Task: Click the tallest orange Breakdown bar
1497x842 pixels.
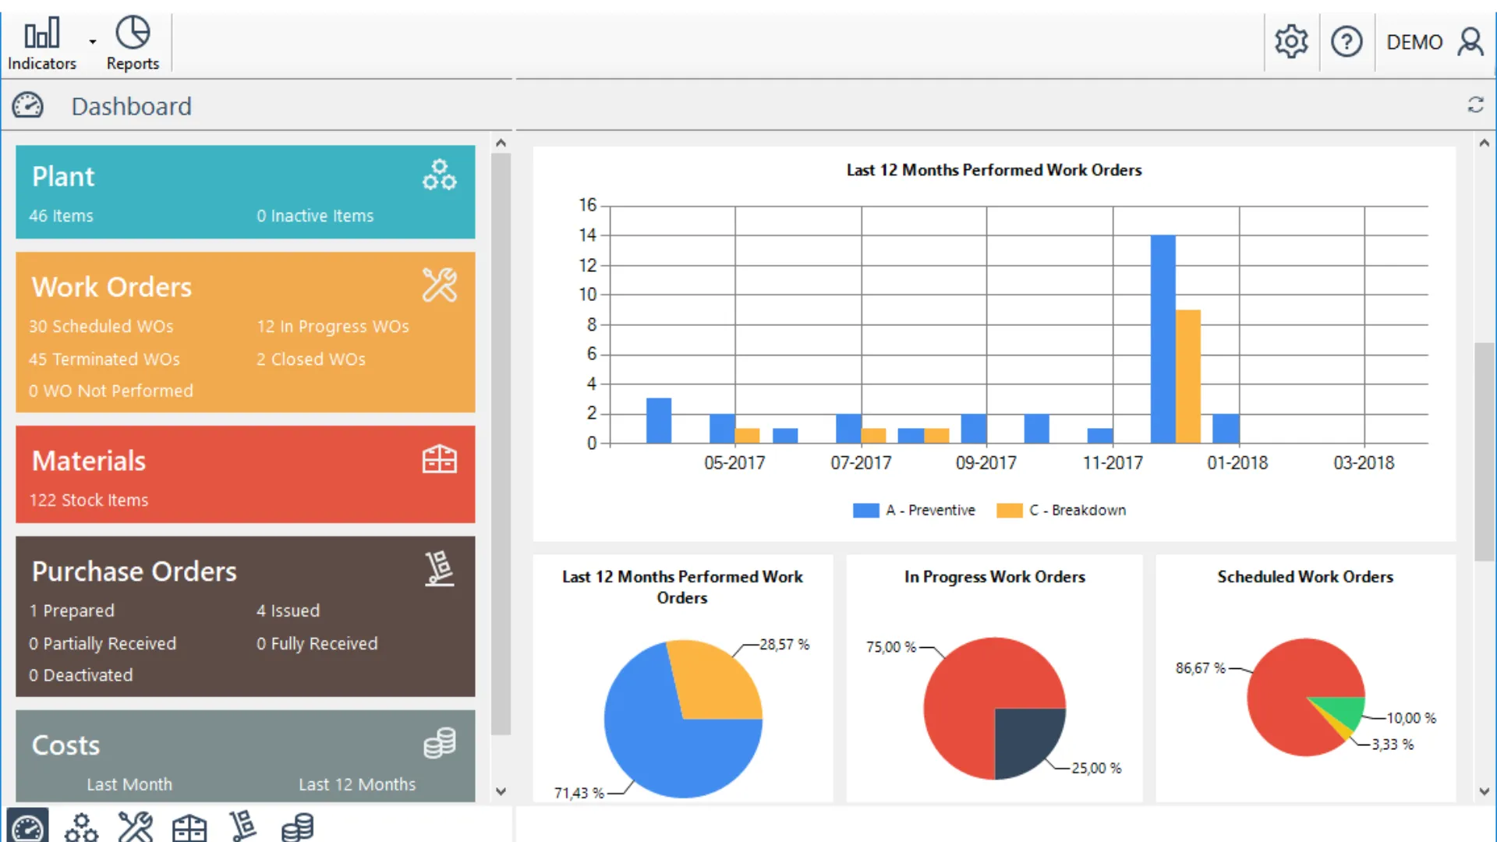Action: [x=1188, y=377]
